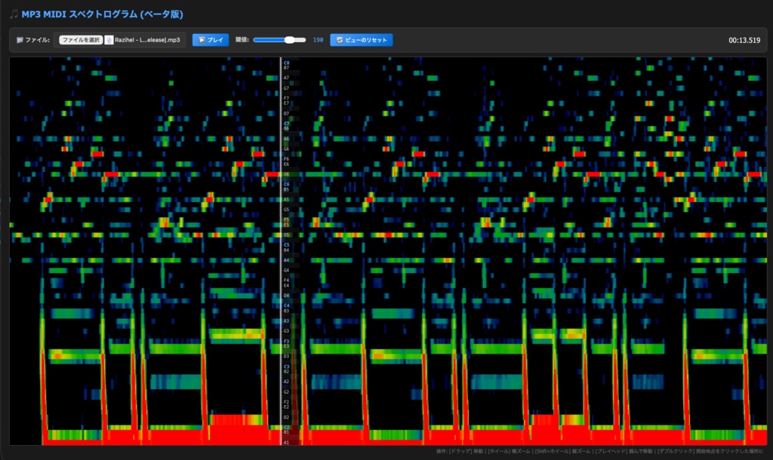Click the D4 note label

pos(286,296)
